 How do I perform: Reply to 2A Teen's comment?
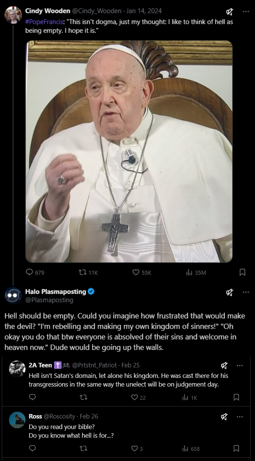coord(32,397)
